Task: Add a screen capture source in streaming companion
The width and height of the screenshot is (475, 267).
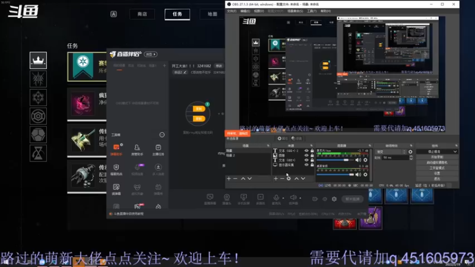Action: point(210,199)
